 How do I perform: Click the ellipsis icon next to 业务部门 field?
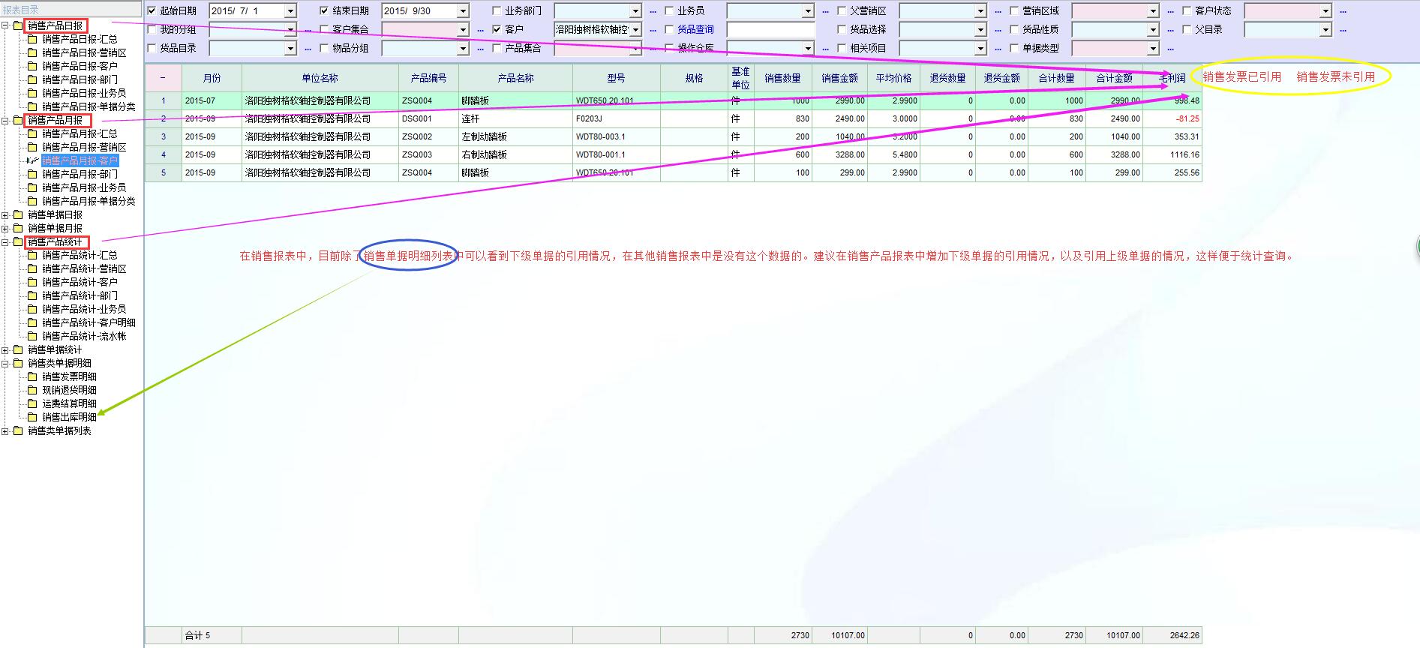tap(653, 11)
